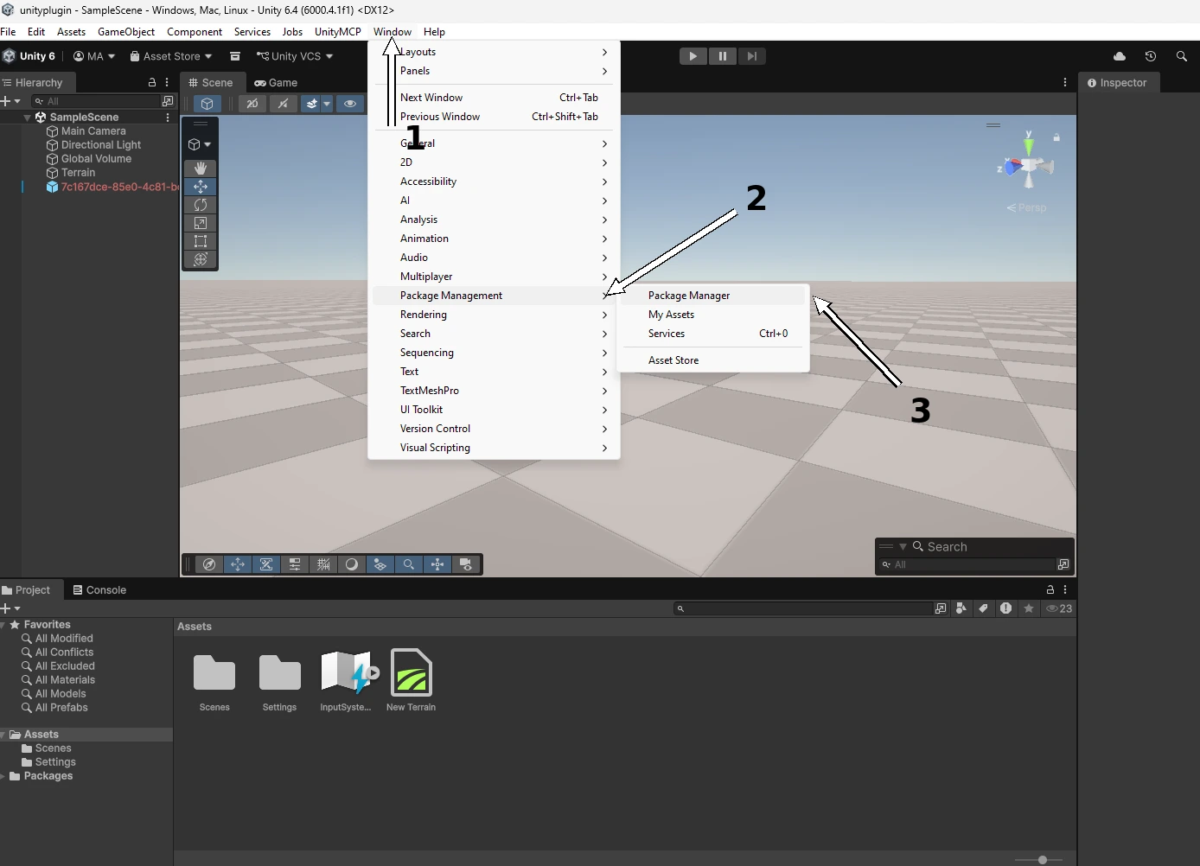Toggle the Project panel lock
Viewport: 1200px width, 866px height.
[1050, 589]
